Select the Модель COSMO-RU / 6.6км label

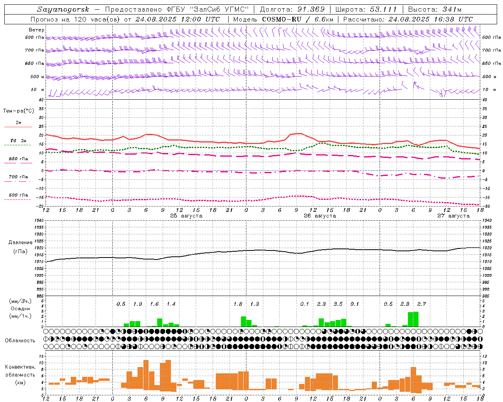click(x=283, y=19)
